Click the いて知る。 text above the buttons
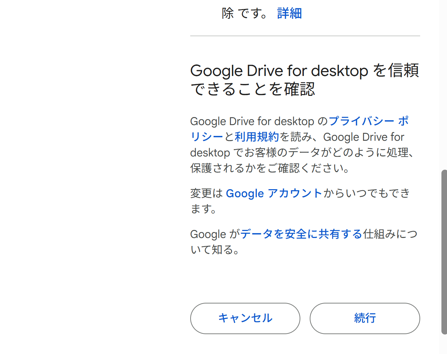Viewport: 447px width, 354px height. tap(215, 250)
